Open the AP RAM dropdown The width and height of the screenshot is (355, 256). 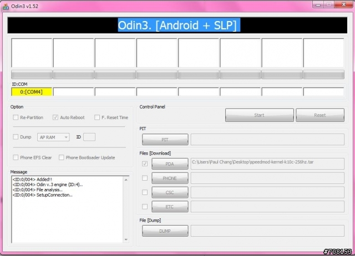(53, 137)
